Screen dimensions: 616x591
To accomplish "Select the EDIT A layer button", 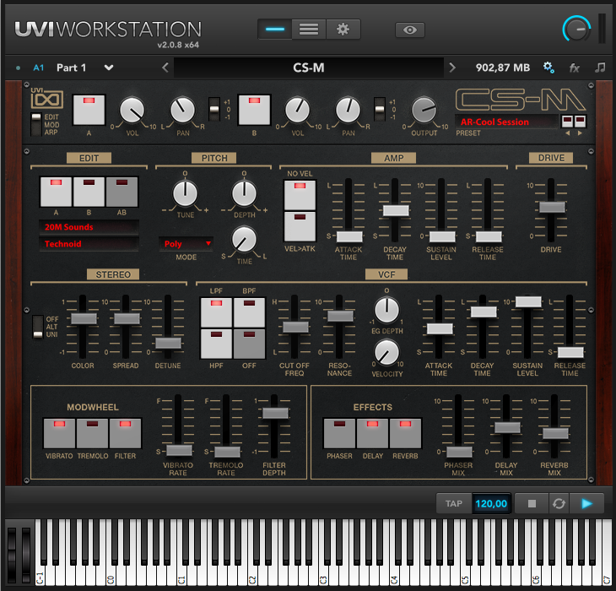I will pyautogui.click(x=56, y=192).
